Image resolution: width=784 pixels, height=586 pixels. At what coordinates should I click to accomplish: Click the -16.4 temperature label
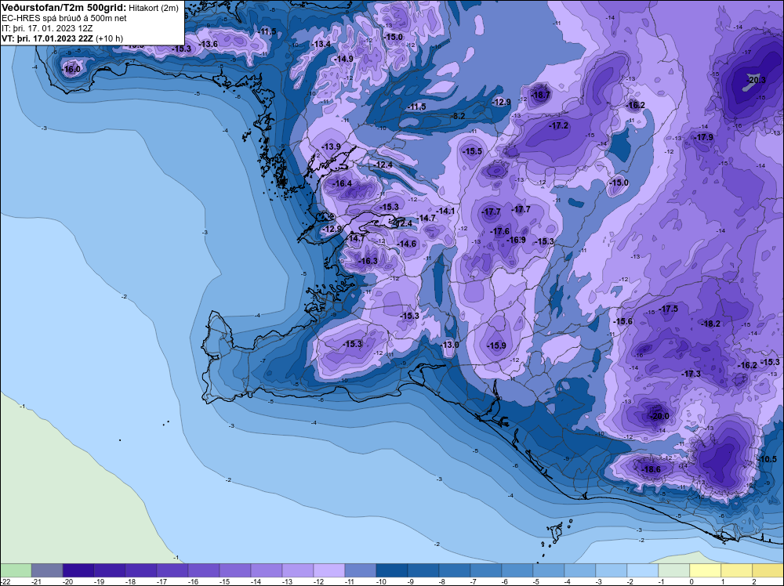[x=343, y=183]
